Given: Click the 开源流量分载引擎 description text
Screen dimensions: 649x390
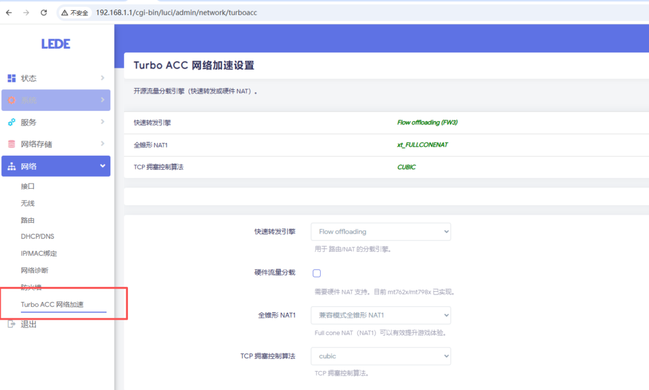Looking at the screenshot, I should (x=195, y=91).
